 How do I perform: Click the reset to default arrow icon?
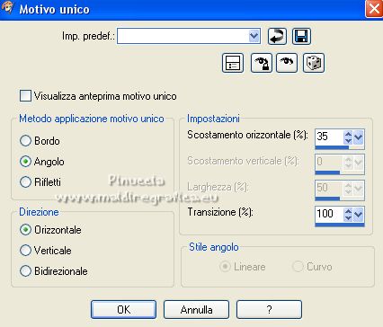click(x=277, y=36)
